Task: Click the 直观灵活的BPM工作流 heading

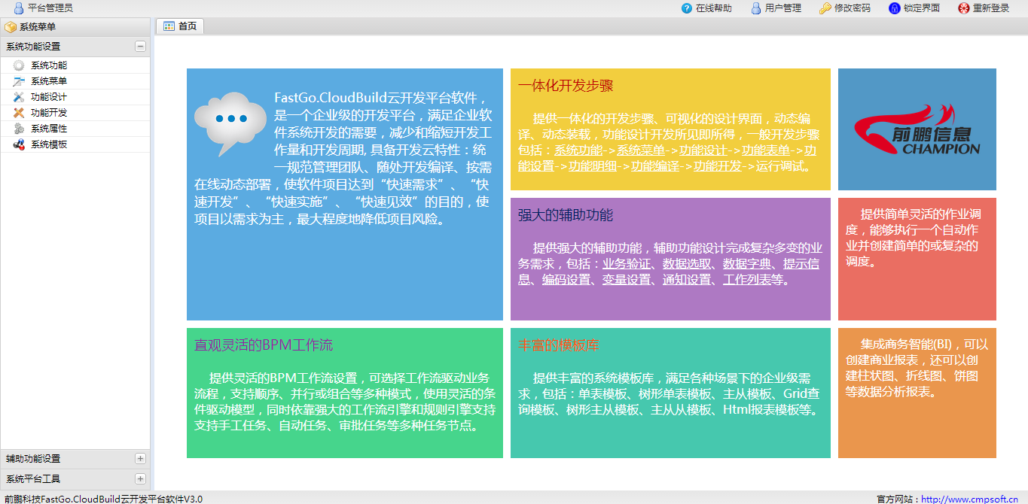Action: (264, 345)
